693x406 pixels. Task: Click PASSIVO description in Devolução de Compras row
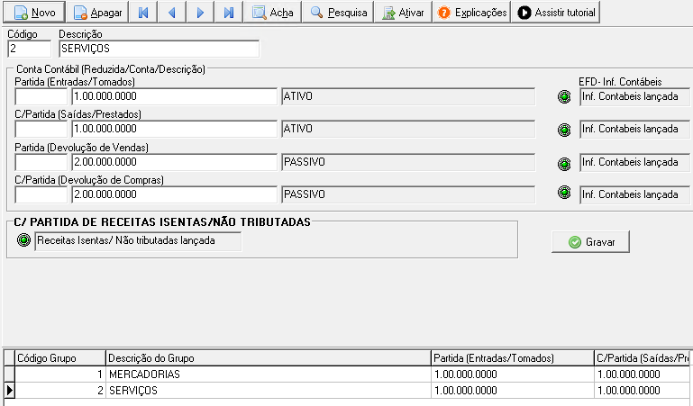408,194
